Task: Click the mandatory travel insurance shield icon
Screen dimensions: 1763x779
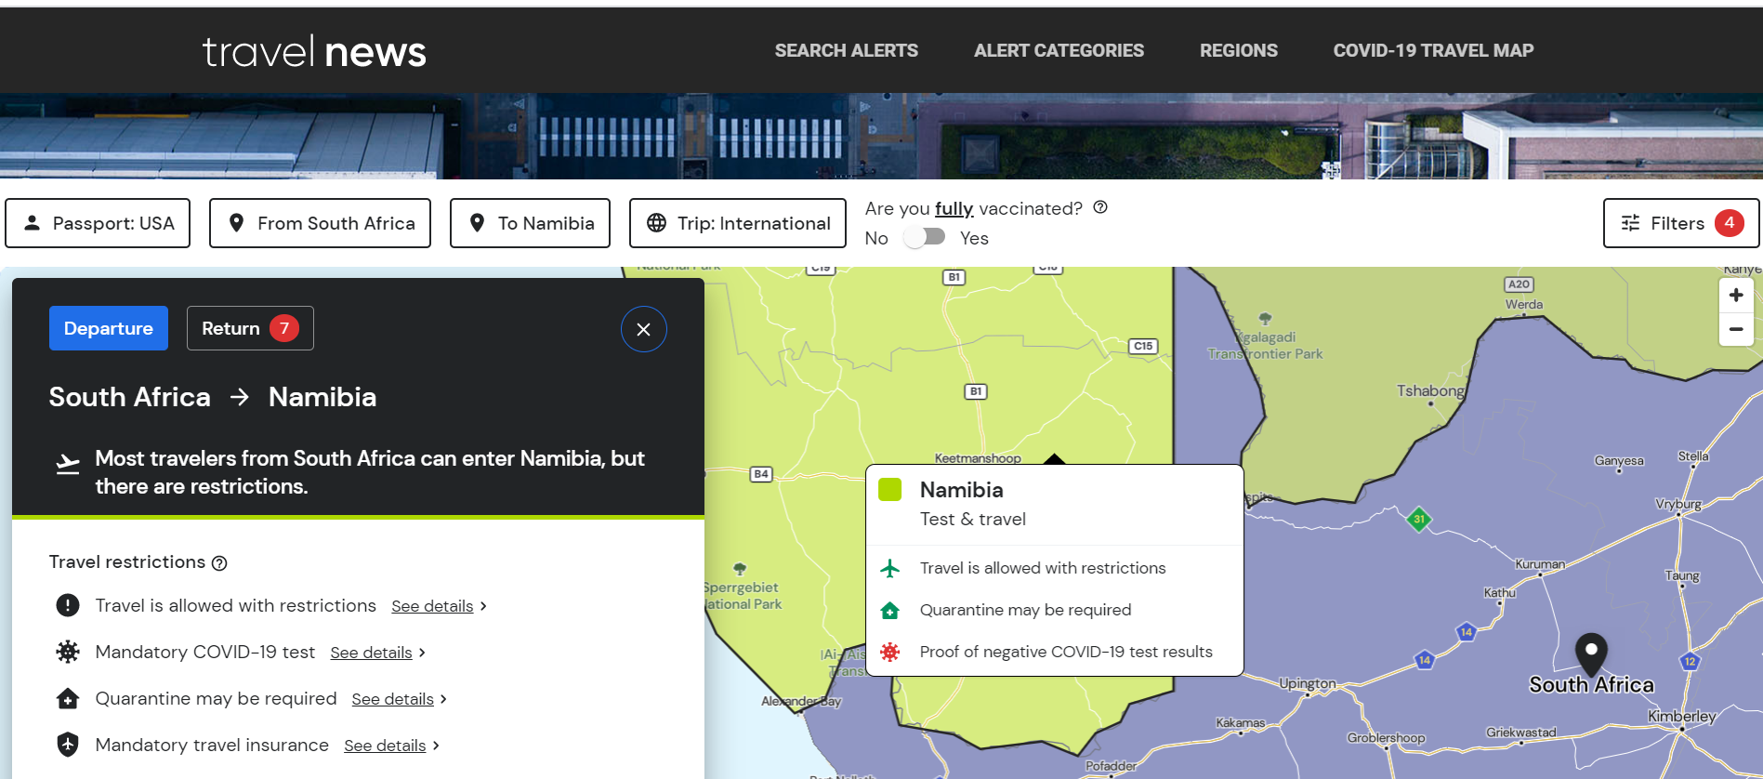Action: (68, 745)
